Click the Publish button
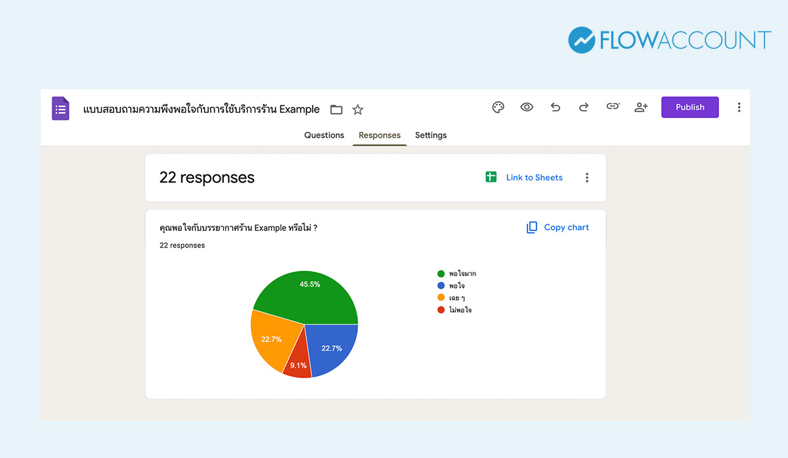The width and height of the screenshot is (788, 458). 689,107
